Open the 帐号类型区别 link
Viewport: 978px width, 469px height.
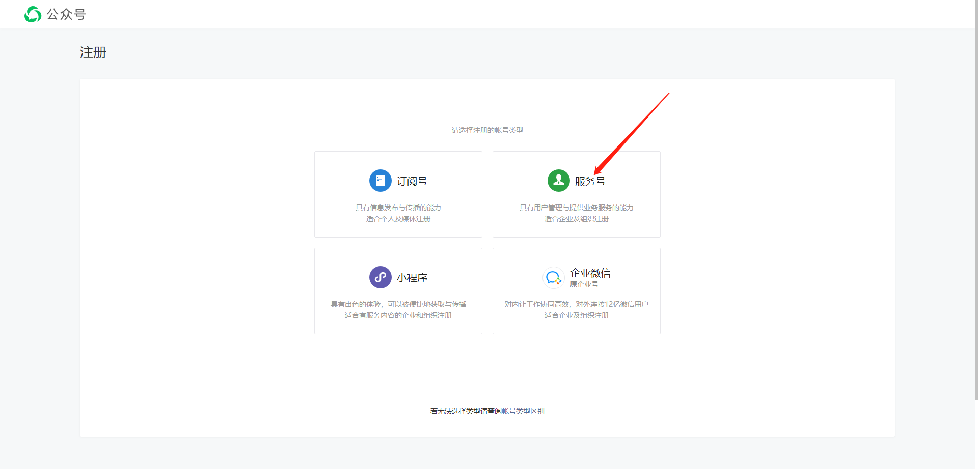click(523, 411)
